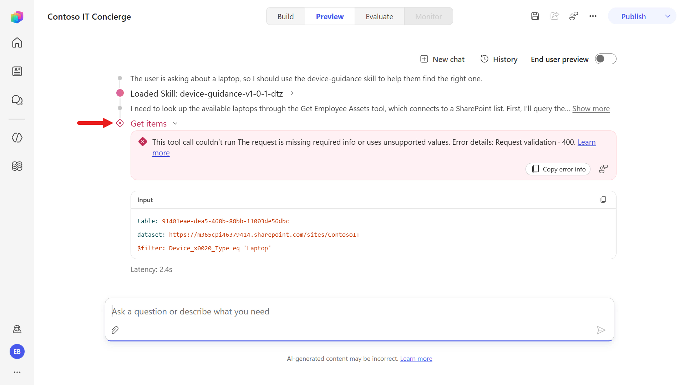Toggle End user preview switch

tap(605, 59)
